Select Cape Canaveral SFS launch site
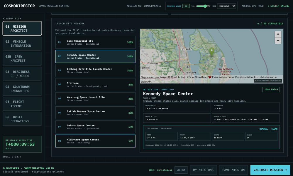This screenshot has height=176, width=293. pyautogui.click(x=95, y=42)
